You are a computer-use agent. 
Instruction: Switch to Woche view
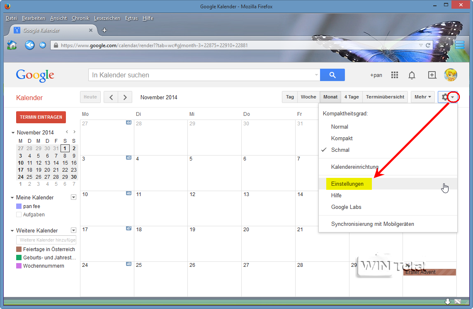[x=308, y=97]
